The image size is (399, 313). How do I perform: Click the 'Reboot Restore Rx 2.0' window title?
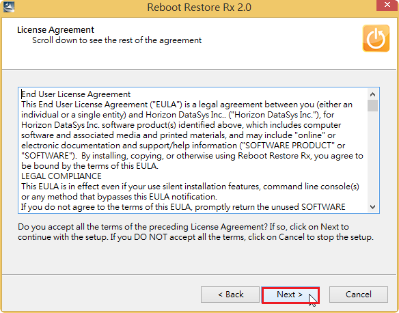(199, 7)
